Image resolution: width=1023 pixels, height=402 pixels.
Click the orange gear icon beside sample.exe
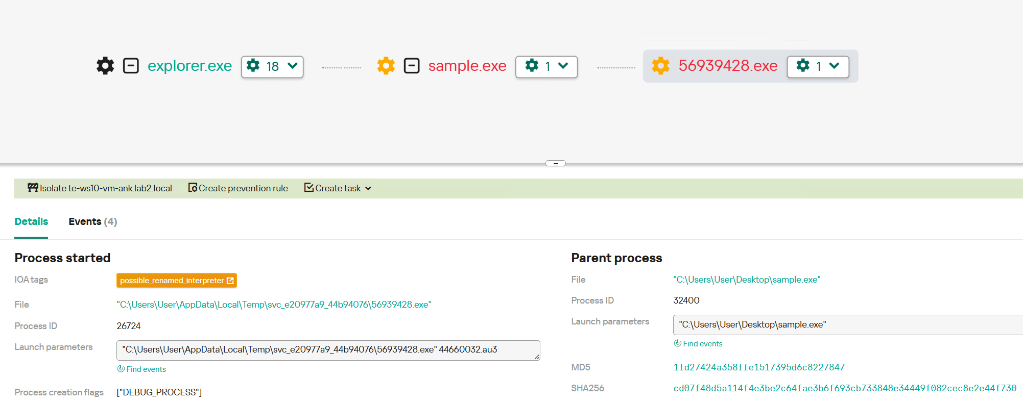click(386, 66)
